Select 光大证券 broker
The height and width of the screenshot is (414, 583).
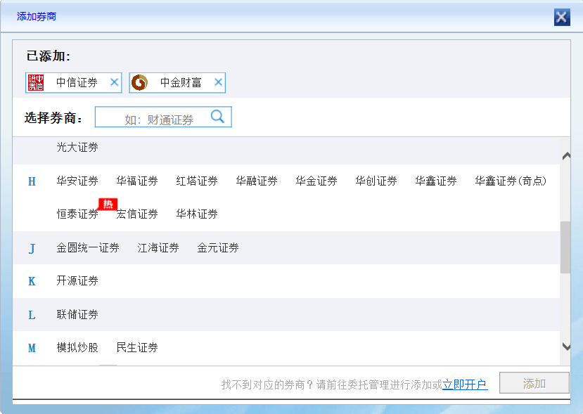[77, 147]
